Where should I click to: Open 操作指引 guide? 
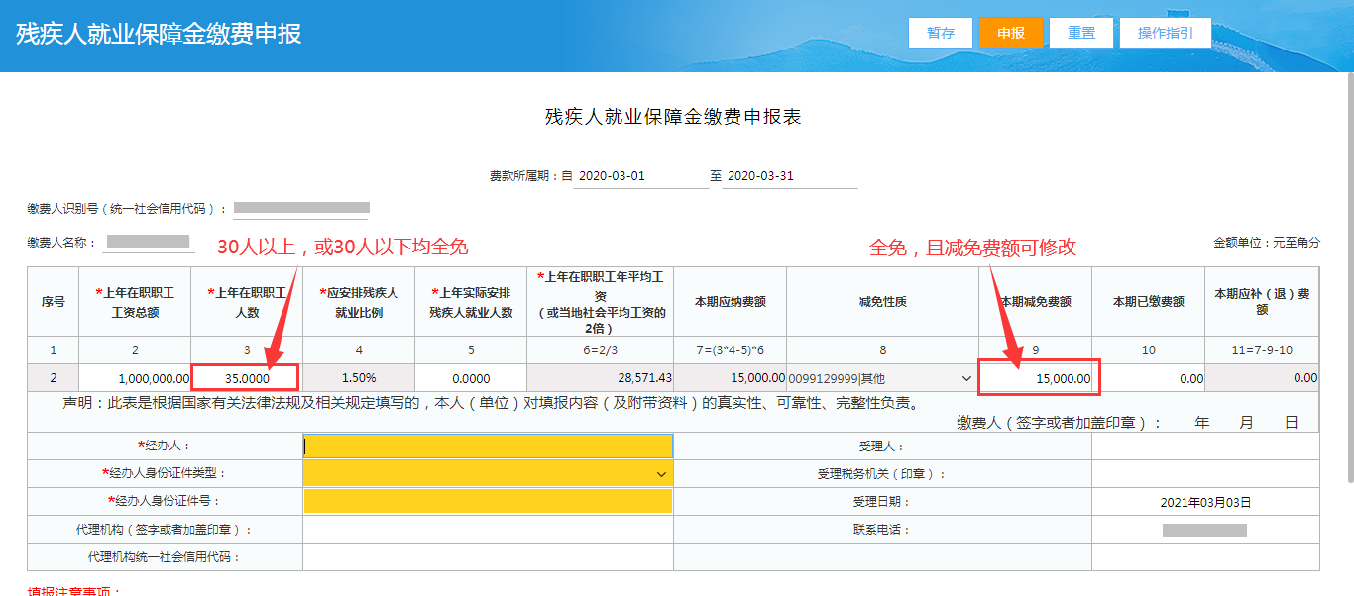pyautogui.click(x=1166, y=33)
